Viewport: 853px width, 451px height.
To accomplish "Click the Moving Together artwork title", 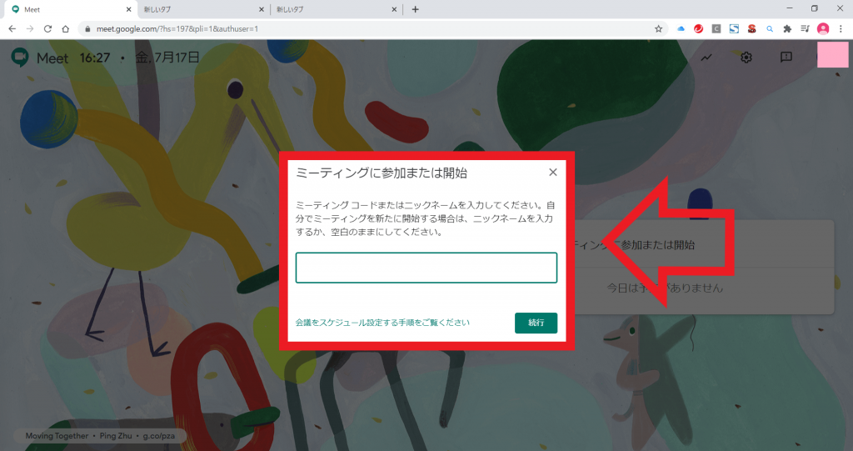I will click(x=57, y=436).
